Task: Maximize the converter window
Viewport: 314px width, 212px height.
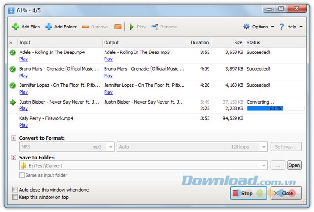Action: [x=281, y=9]
